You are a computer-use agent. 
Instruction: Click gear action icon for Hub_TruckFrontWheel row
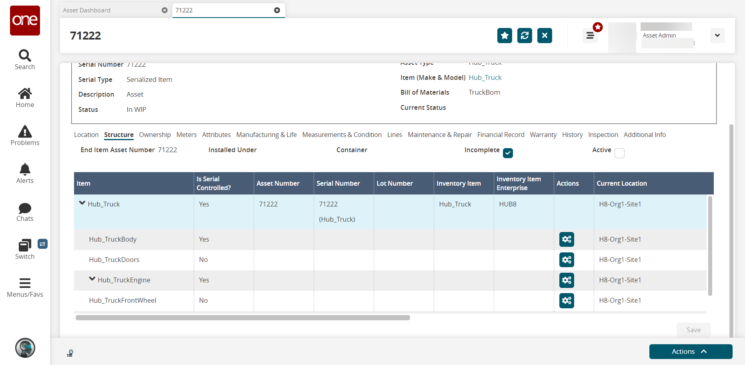(x=567, y=300)
